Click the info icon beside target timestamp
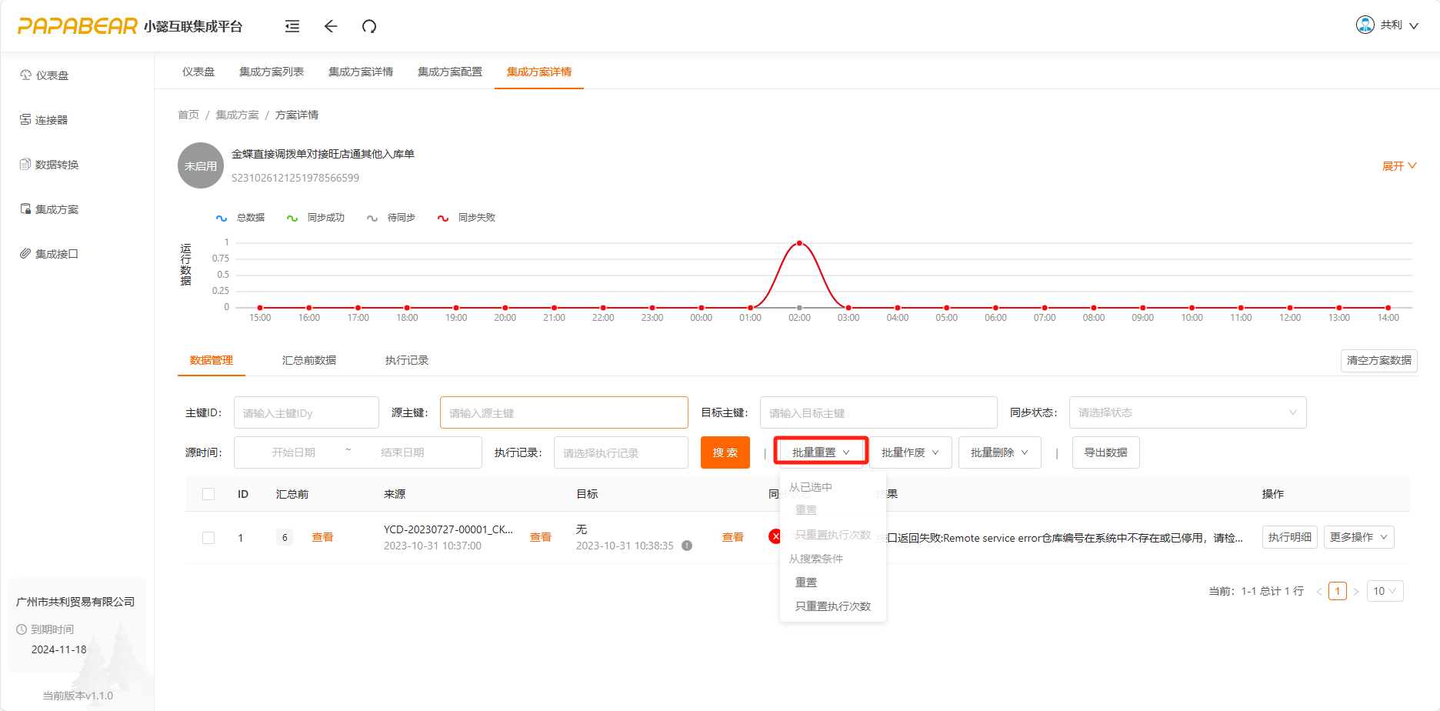This screenshot has width=1440, height=711. tap(687, 546)
